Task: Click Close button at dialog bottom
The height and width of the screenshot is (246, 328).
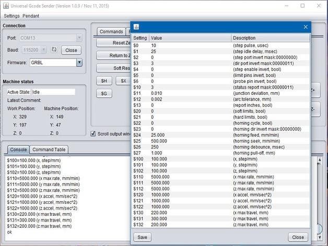Action: [298, 237]
